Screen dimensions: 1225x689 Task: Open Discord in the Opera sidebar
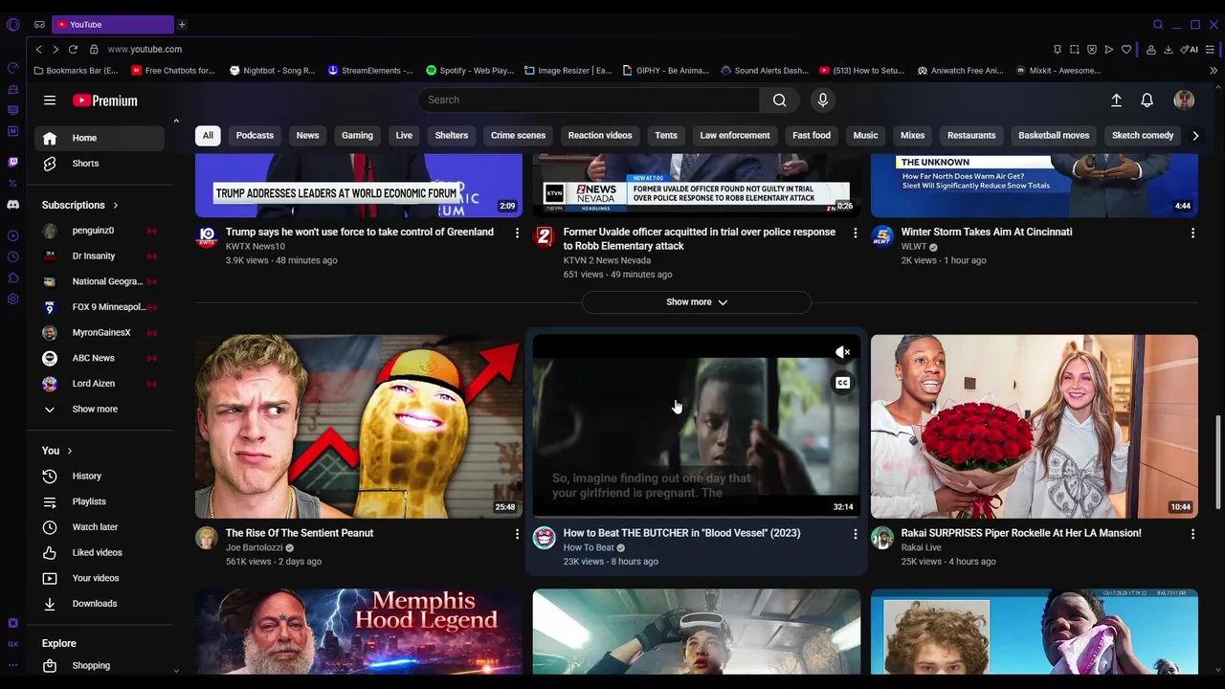coord(12,205)
